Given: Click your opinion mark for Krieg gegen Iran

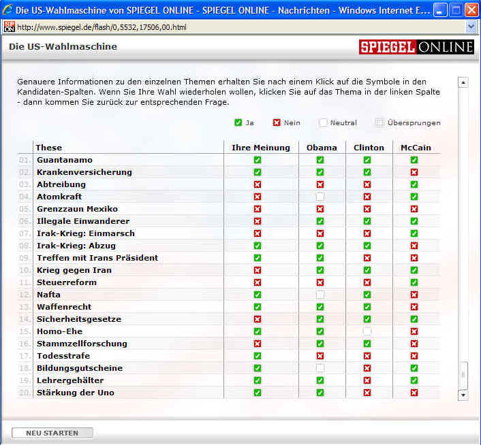Looking at the screenshot, I should pyautogui.click(x=258, y=270).
